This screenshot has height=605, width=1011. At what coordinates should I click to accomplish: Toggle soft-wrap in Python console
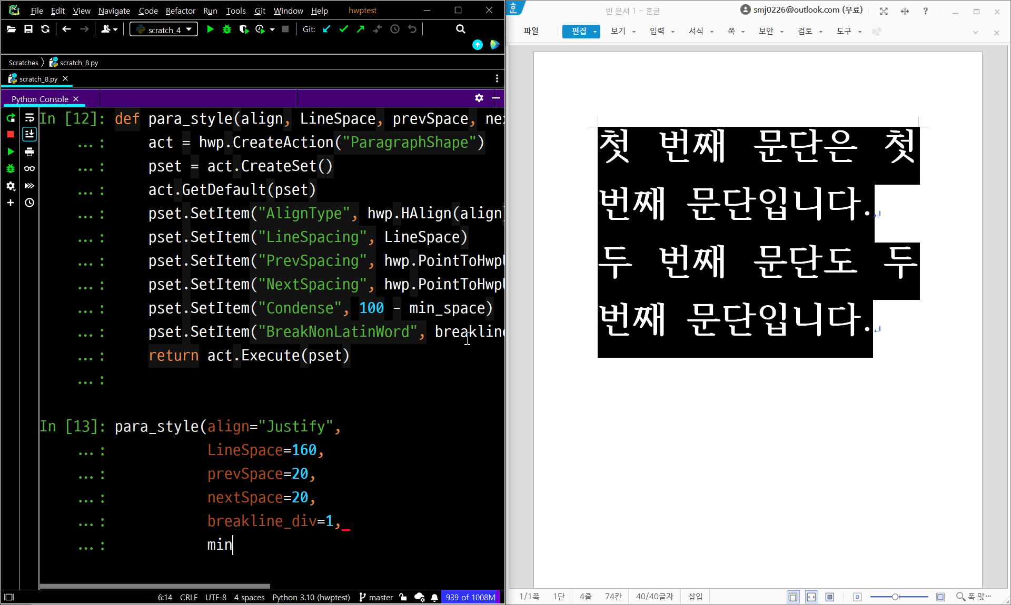point(29,118)
